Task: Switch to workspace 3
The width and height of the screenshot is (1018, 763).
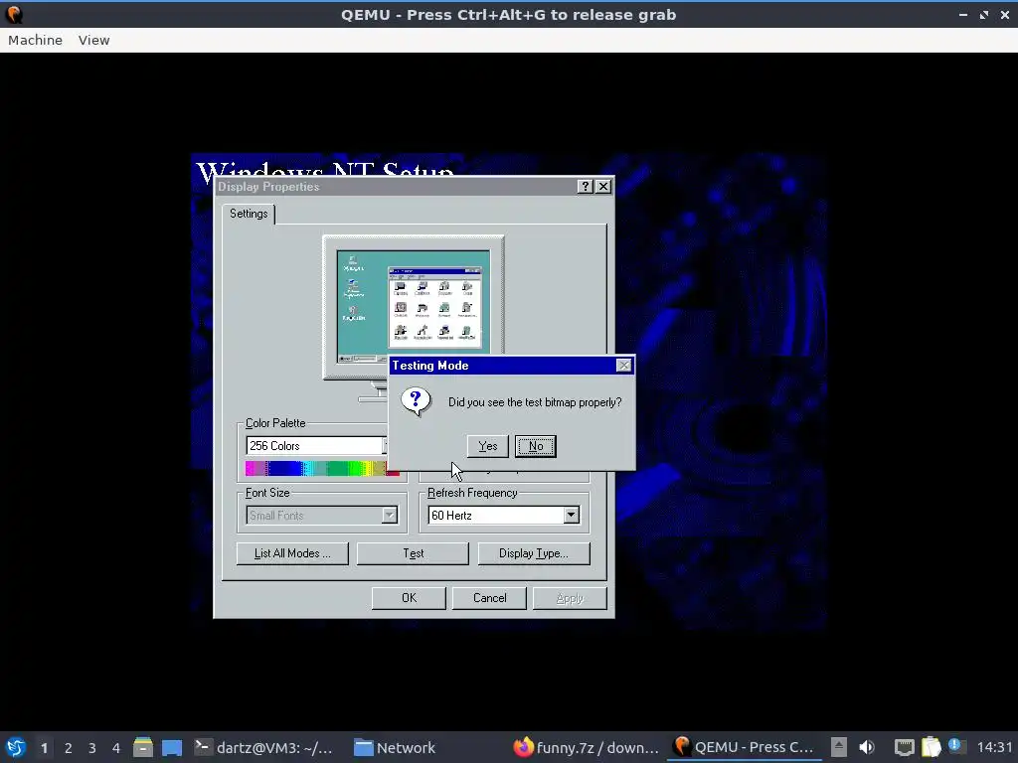Action: pos(92,748)
